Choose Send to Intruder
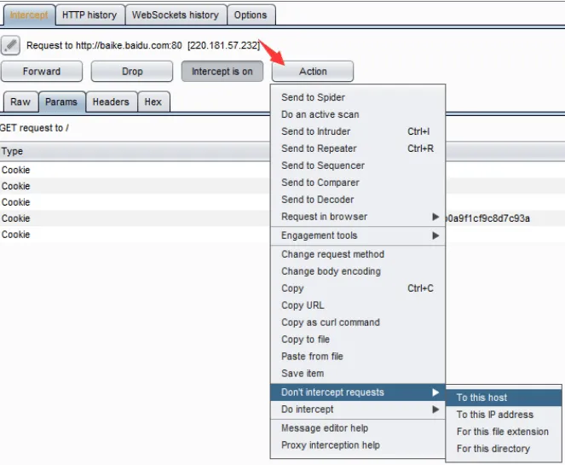This screenshot has width=565, height=465. [358, 131]
